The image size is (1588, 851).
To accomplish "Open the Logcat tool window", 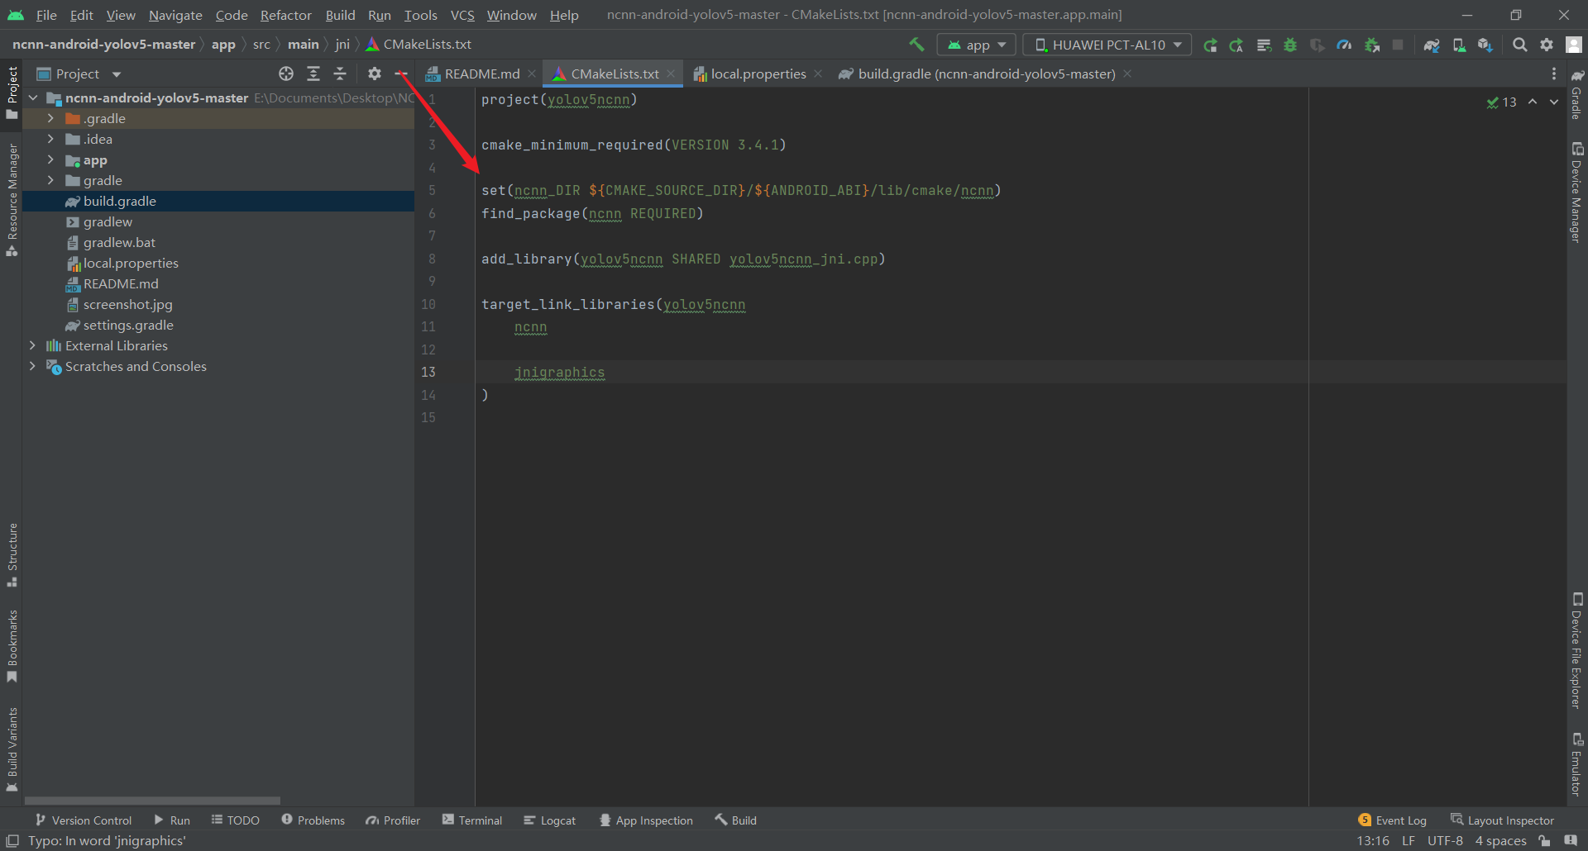I will click(x=549, y=820).
